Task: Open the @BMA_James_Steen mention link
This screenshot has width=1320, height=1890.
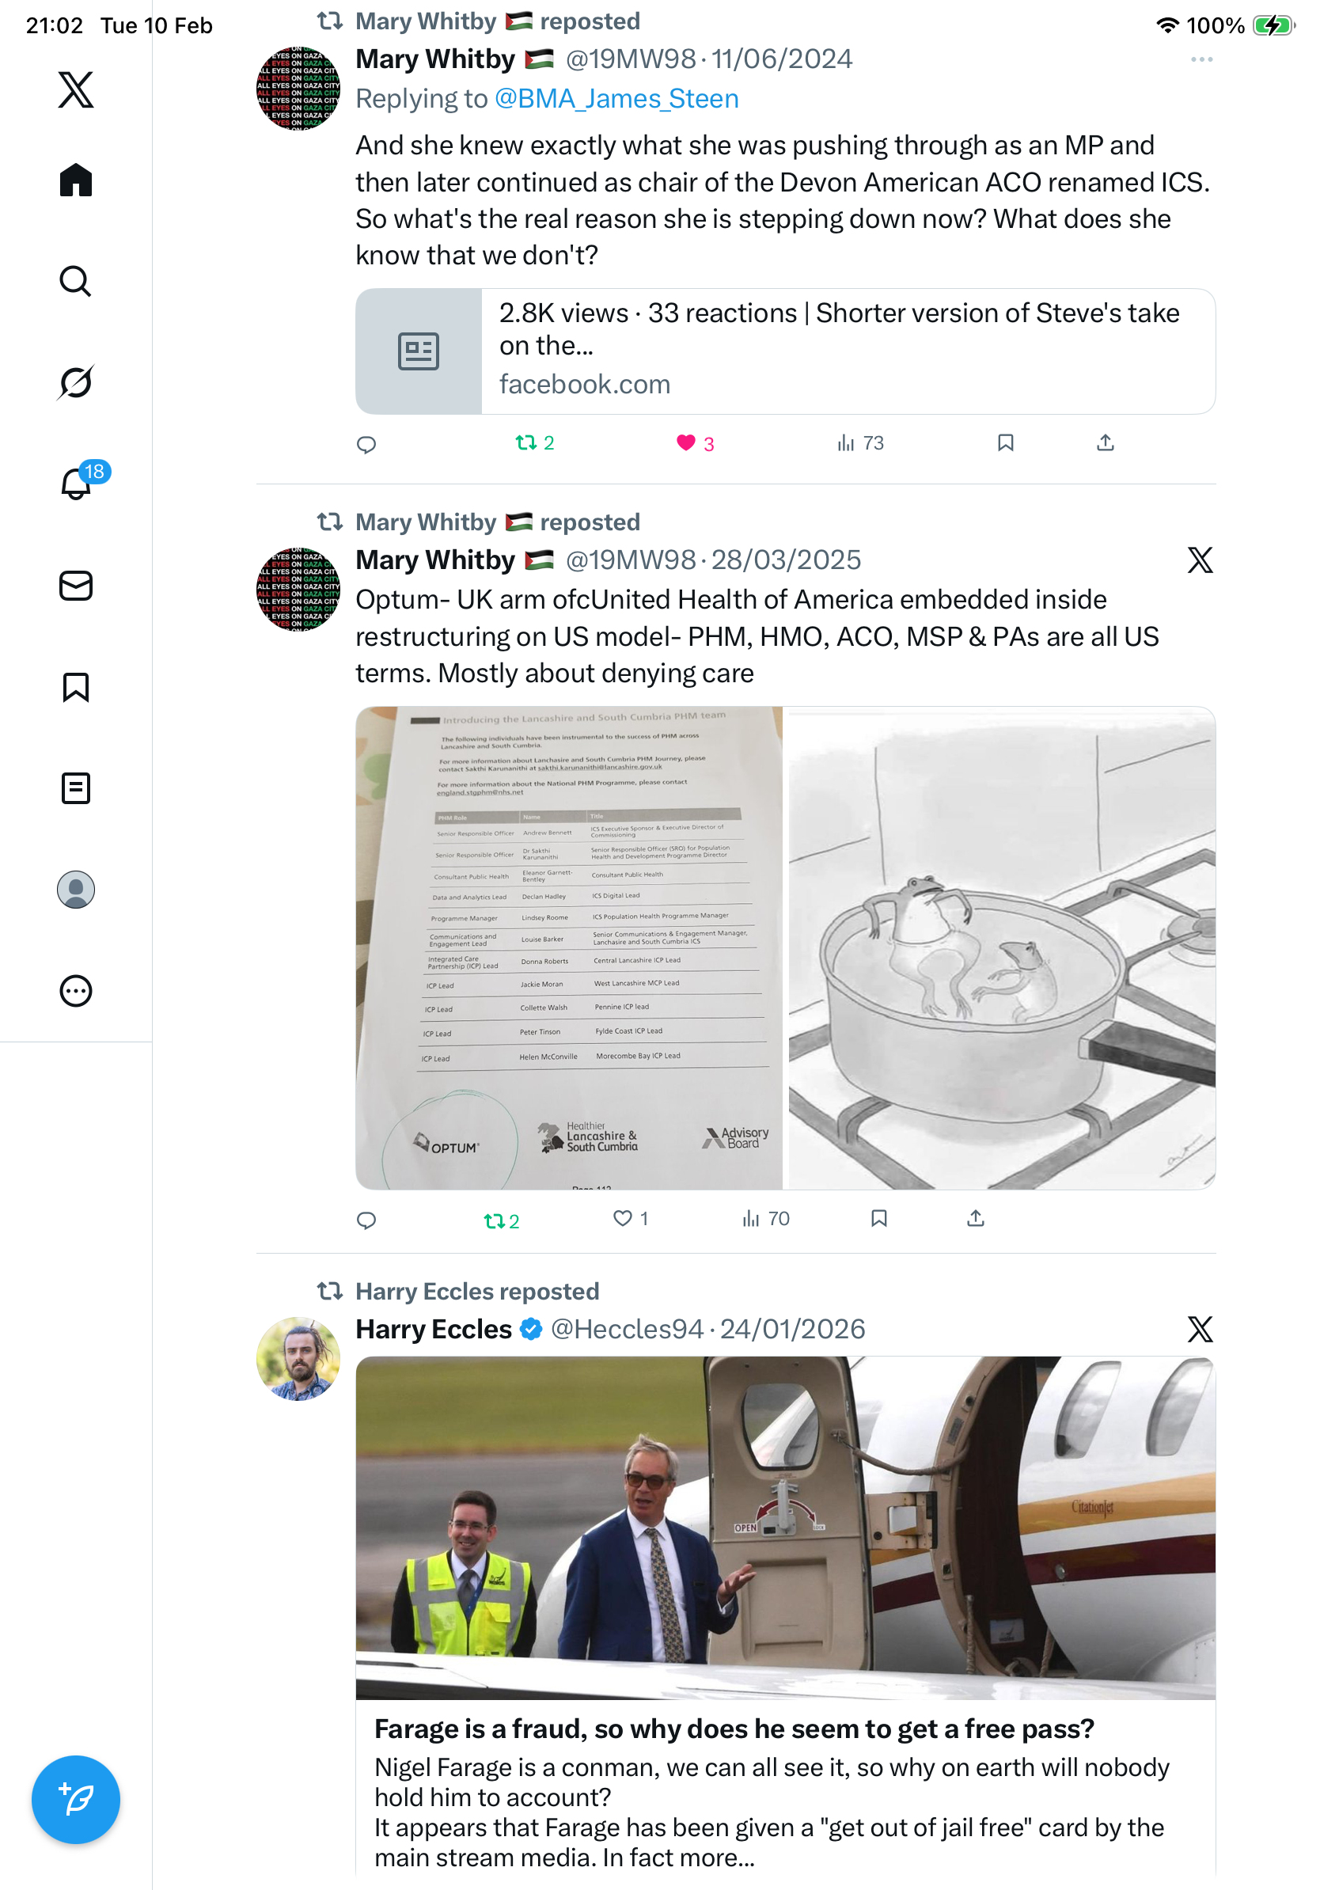Action: coord(616,99)
